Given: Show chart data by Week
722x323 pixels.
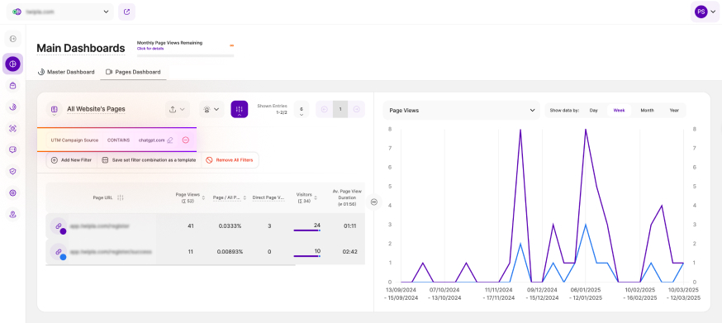Looking at the screenshot, I should point(619,111).
